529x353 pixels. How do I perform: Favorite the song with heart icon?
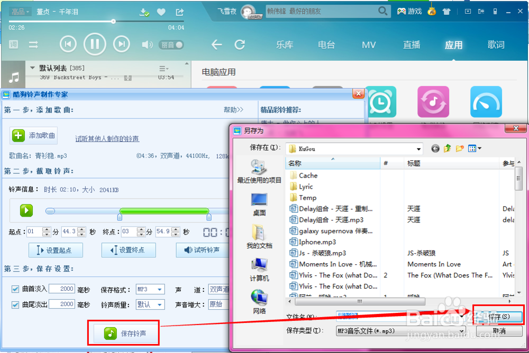(161, 12)
